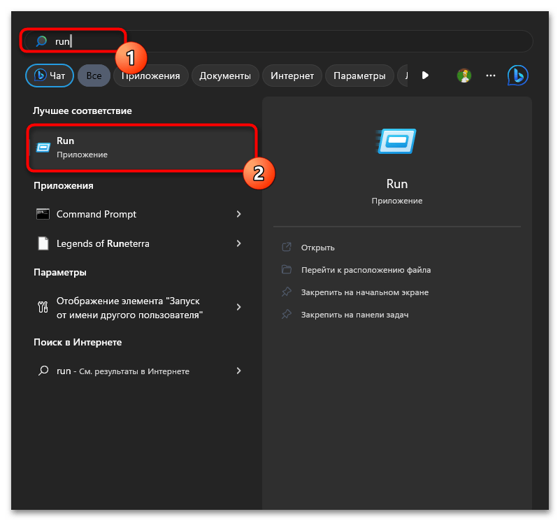560x521 pixels.
Task: Click the settings tools icon beside Отображение элемента
Action: (x=43, y=307)
